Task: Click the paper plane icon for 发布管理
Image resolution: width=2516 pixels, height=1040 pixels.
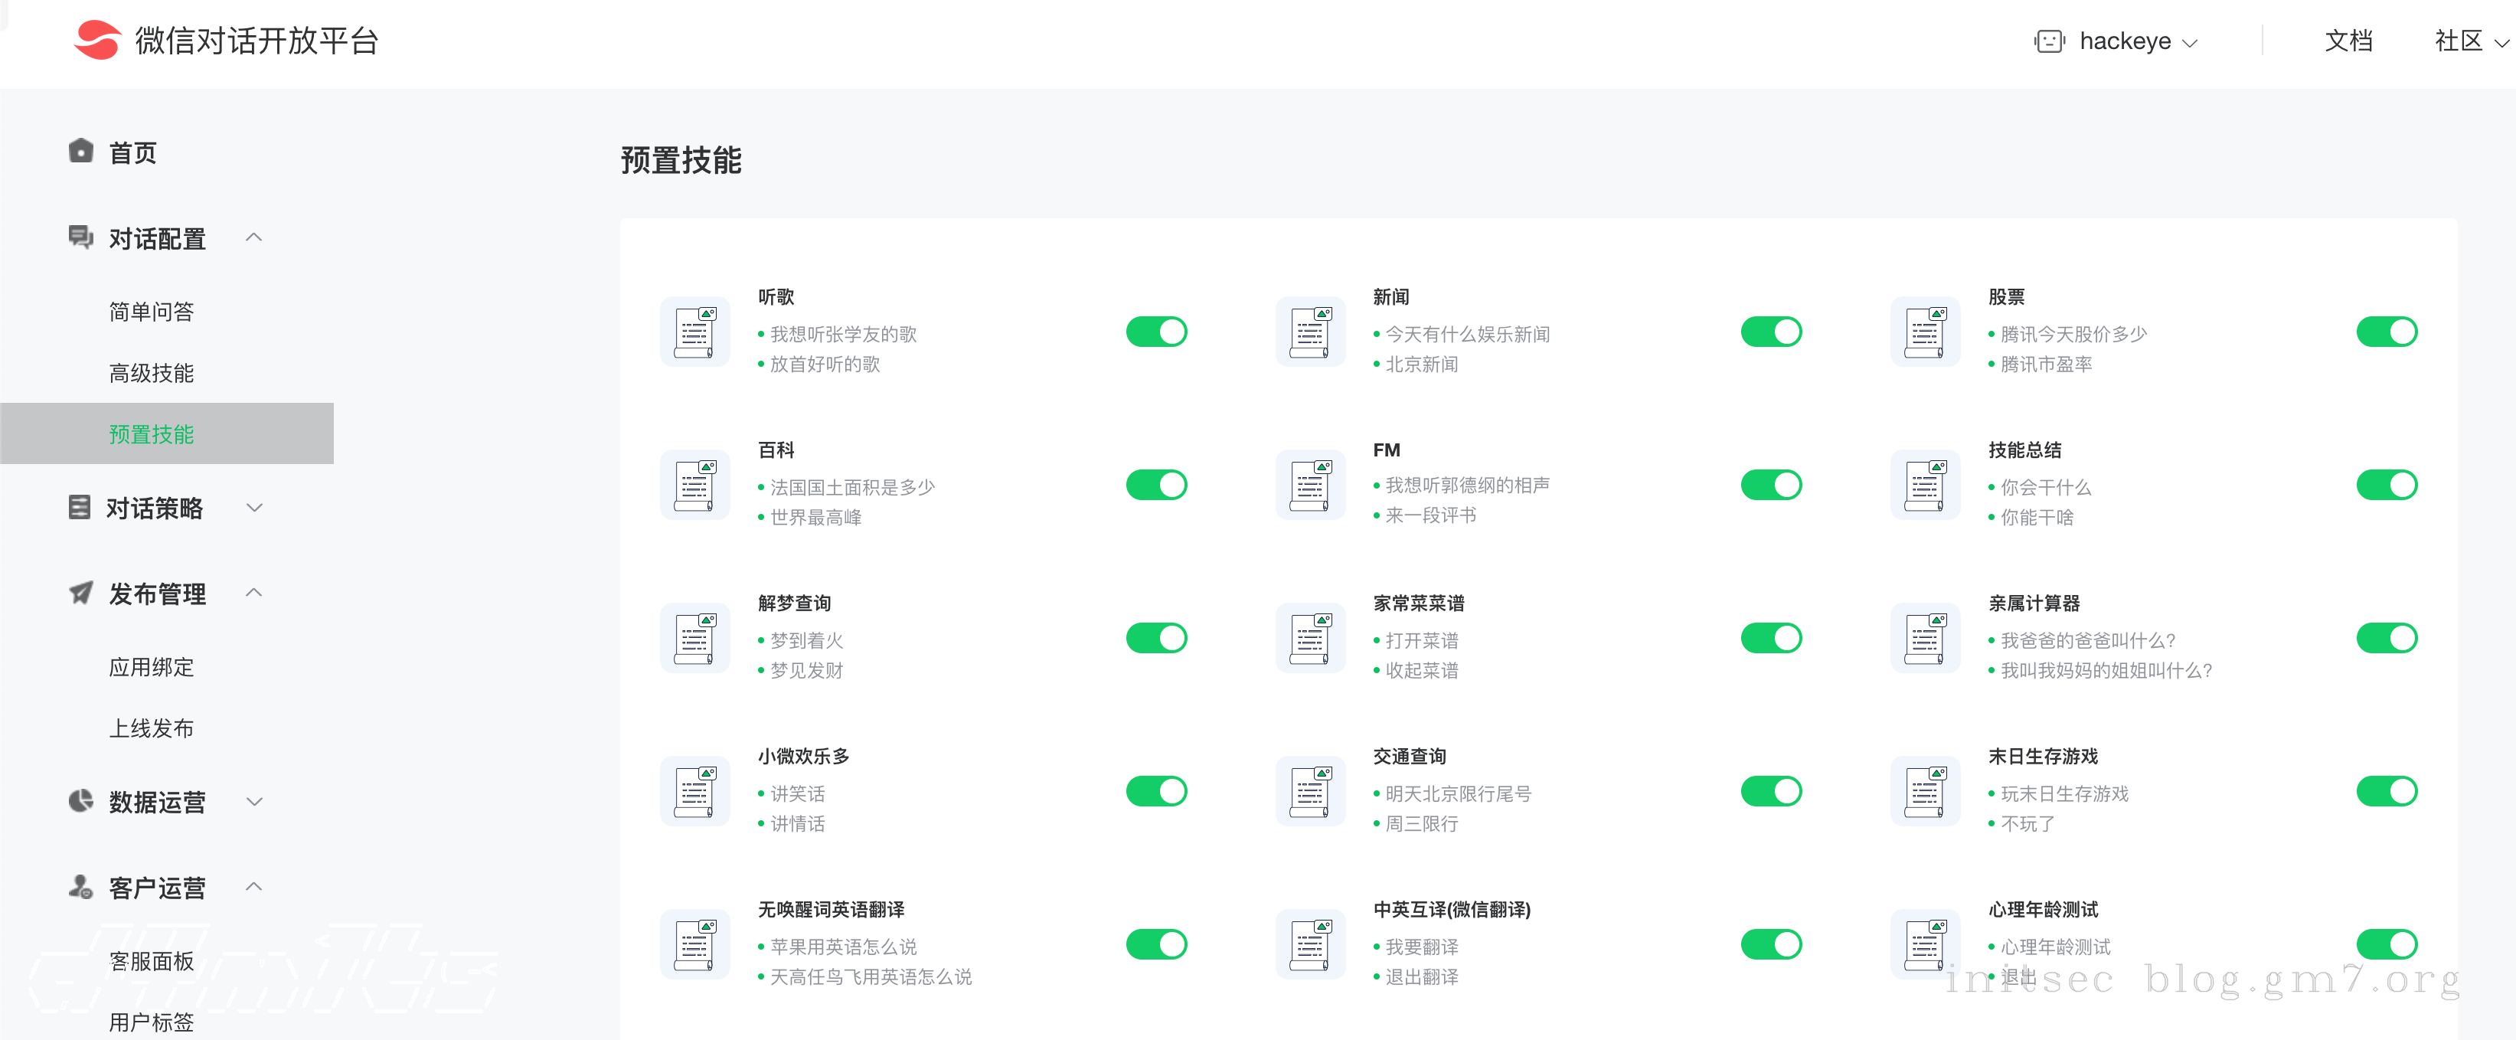Action: (x=81, y=593)
